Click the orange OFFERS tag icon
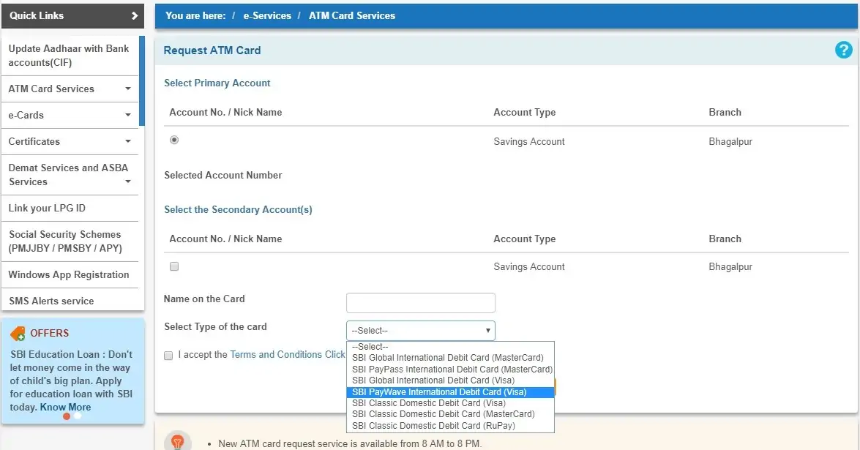Viewport: 860px width, 450px height. coord(18,333)
